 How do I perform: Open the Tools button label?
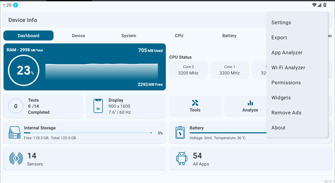tap(195, 110)
